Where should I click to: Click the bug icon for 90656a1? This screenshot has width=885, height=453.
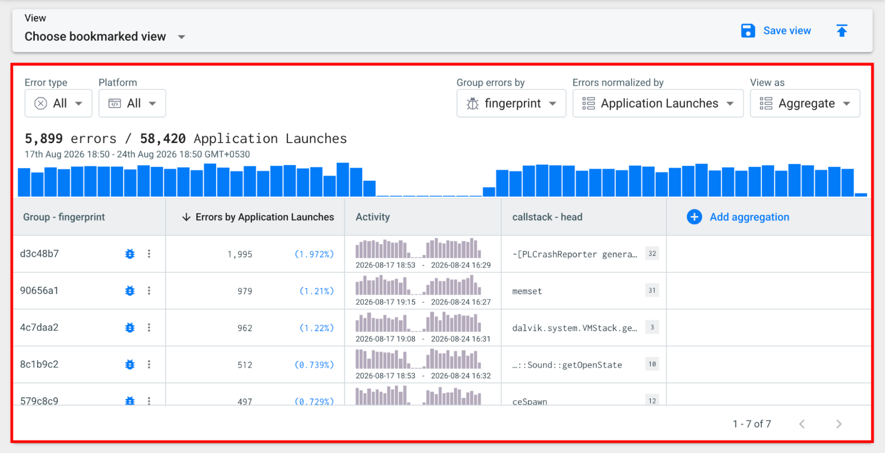[130, 290]
